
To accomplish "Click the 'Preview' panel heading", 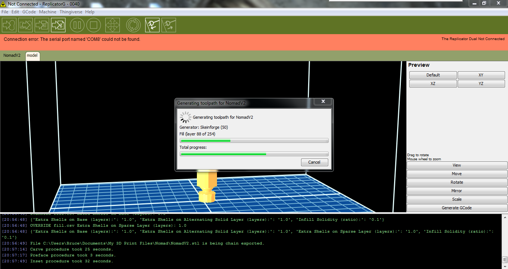I will [419, 65].
